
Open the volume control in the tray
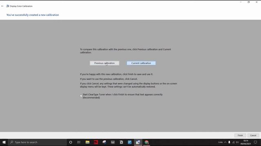pyautogui.click(x=237, y=142)
